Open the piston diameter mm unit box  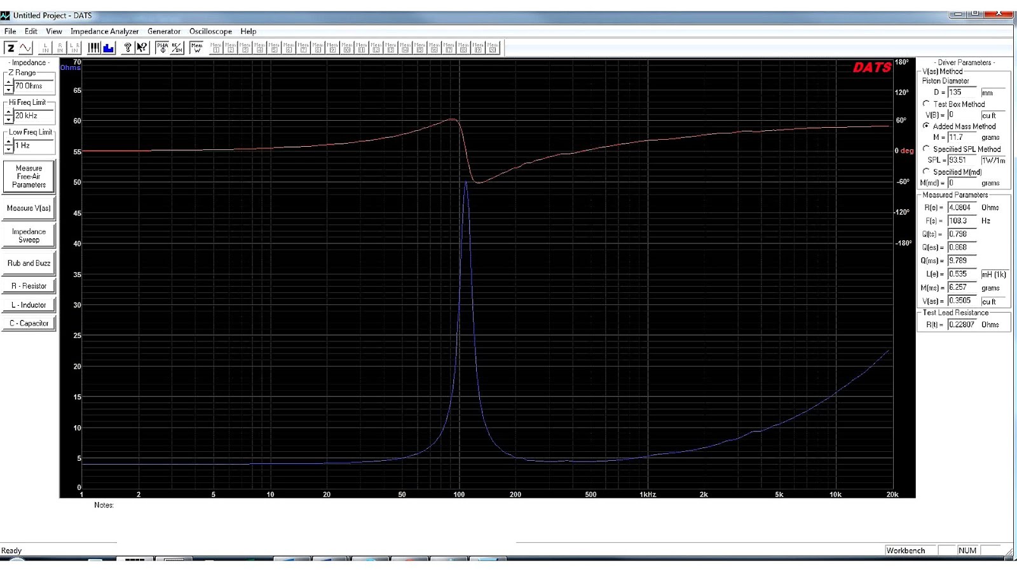click(x=993, y=92)
